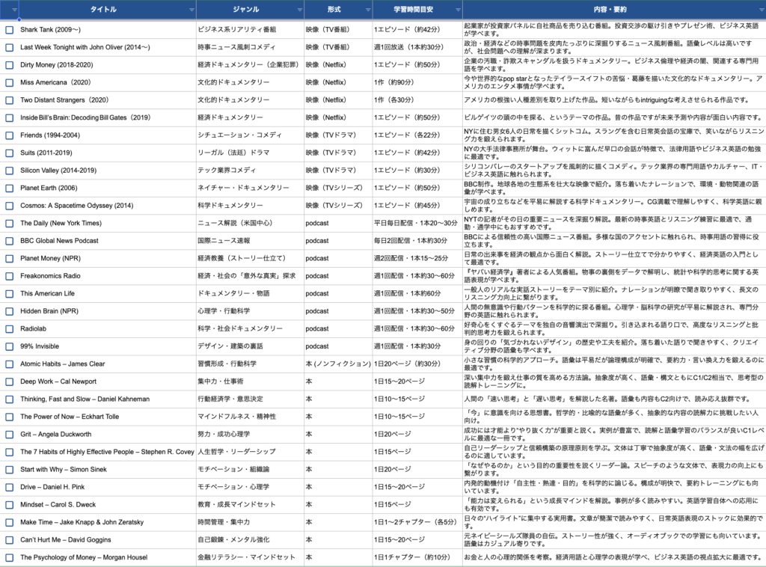
Task: Select the 本 (ノンフィクション) format cell
Action: tap(337, 364)
